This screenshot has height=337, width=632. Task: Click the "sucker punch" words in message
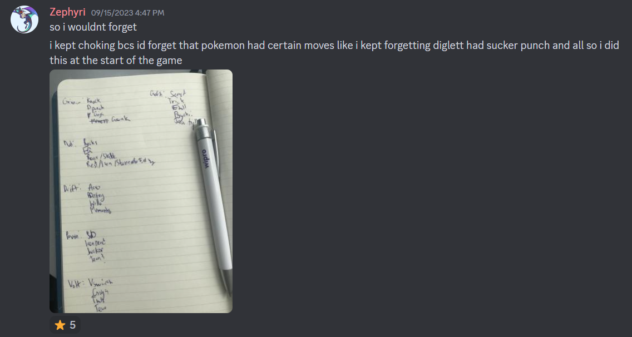518,45
